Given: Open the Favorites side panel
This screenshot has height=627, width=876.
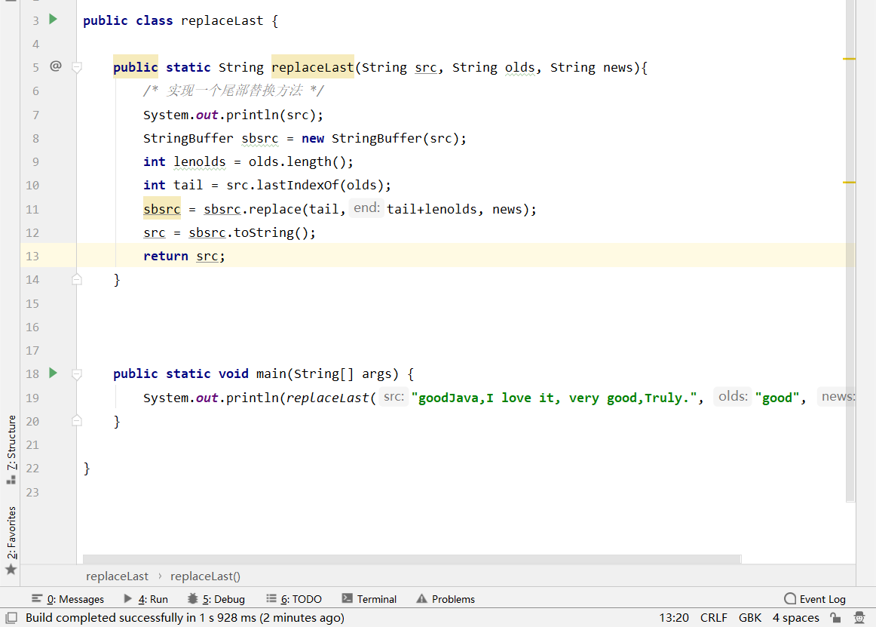Looking at the screenshot, I should click(x=11, y=540).
